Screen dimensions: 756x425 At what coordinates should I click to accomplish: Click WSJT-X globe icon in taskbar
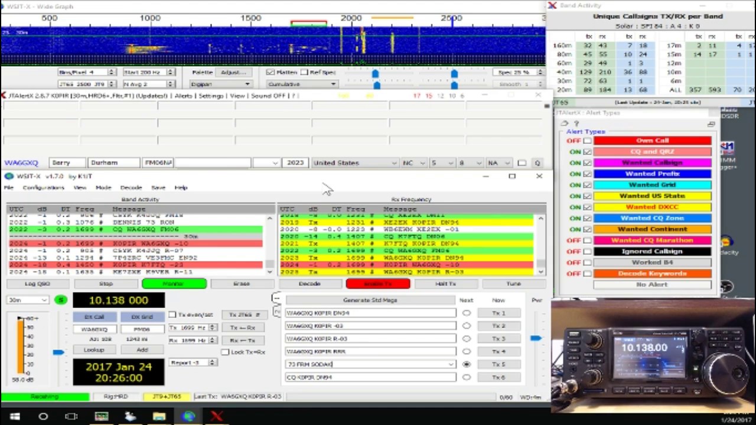click(188, 416)
